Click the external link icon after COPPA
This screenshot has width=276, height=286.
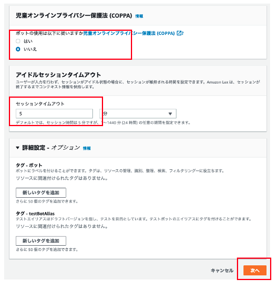coord(179,33)
